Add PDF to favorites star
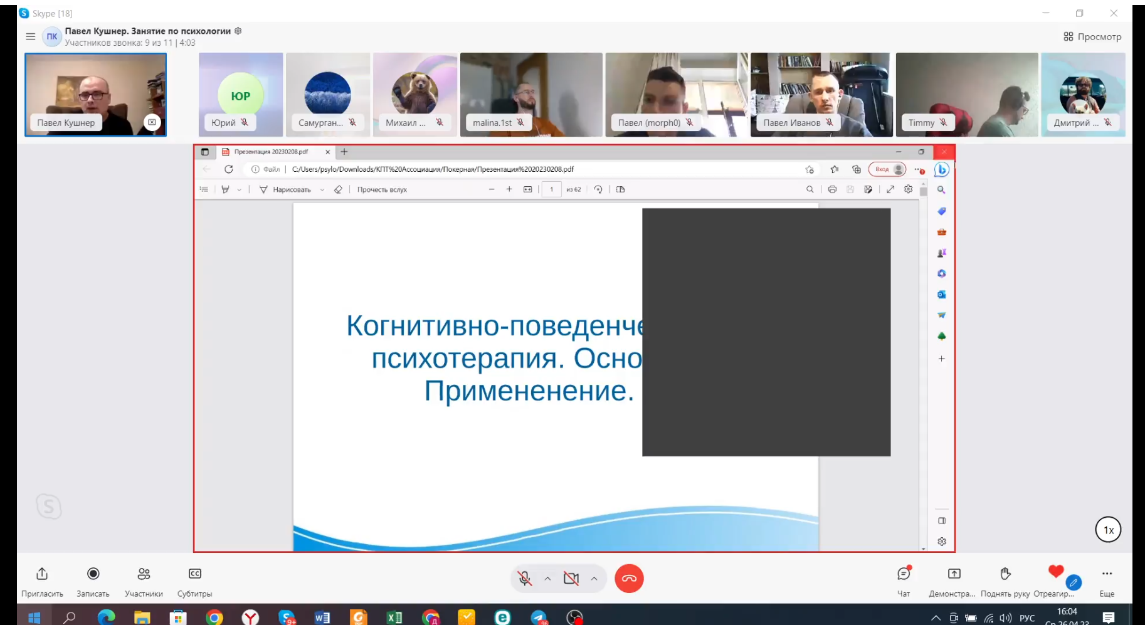The height and width of the screenshot is (625, 1145). (810, 169)
